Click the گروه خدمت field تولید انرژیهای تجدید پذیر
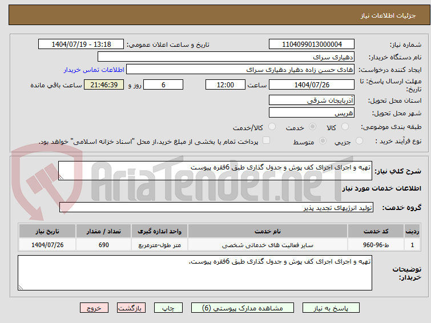Image resolution: width=431 pixels, height=323 pixels. [216, 208]
